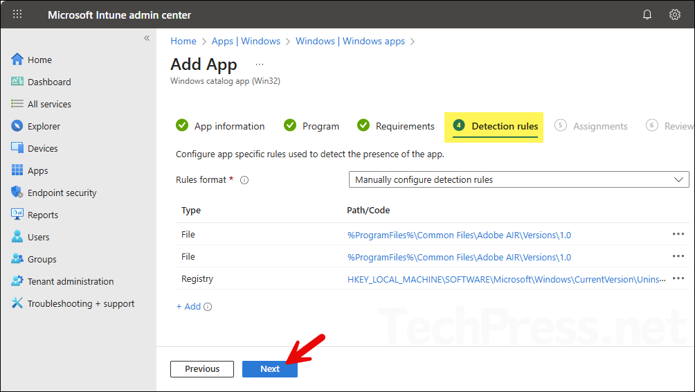Open the Windows | Windows apps breadcrumb
The width and height of the screenshot is (695, 392).
pos(350,42)
